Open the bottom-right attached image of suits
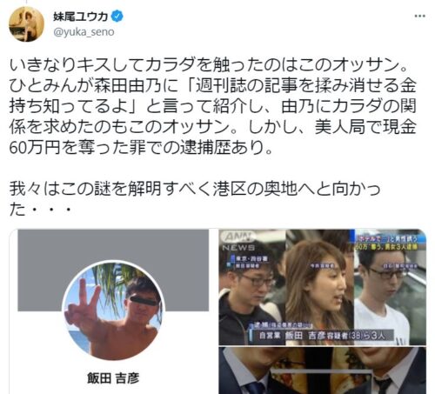Screen dimensions: 435x394 point(322,371)
